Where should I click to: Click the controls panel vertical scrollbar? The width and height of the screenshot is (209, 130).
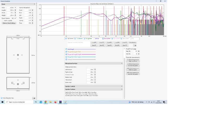point(124,78)
